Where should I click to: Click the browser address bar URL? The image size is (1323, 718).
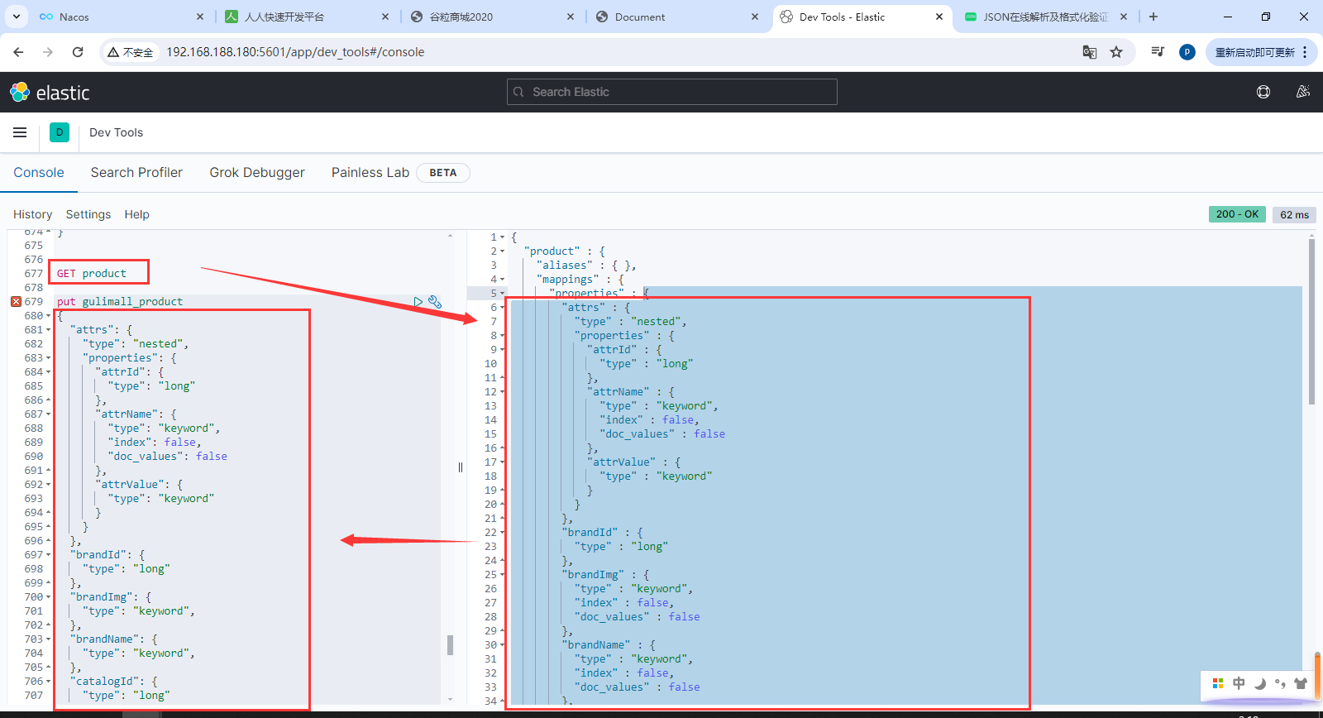coord(295,52)
